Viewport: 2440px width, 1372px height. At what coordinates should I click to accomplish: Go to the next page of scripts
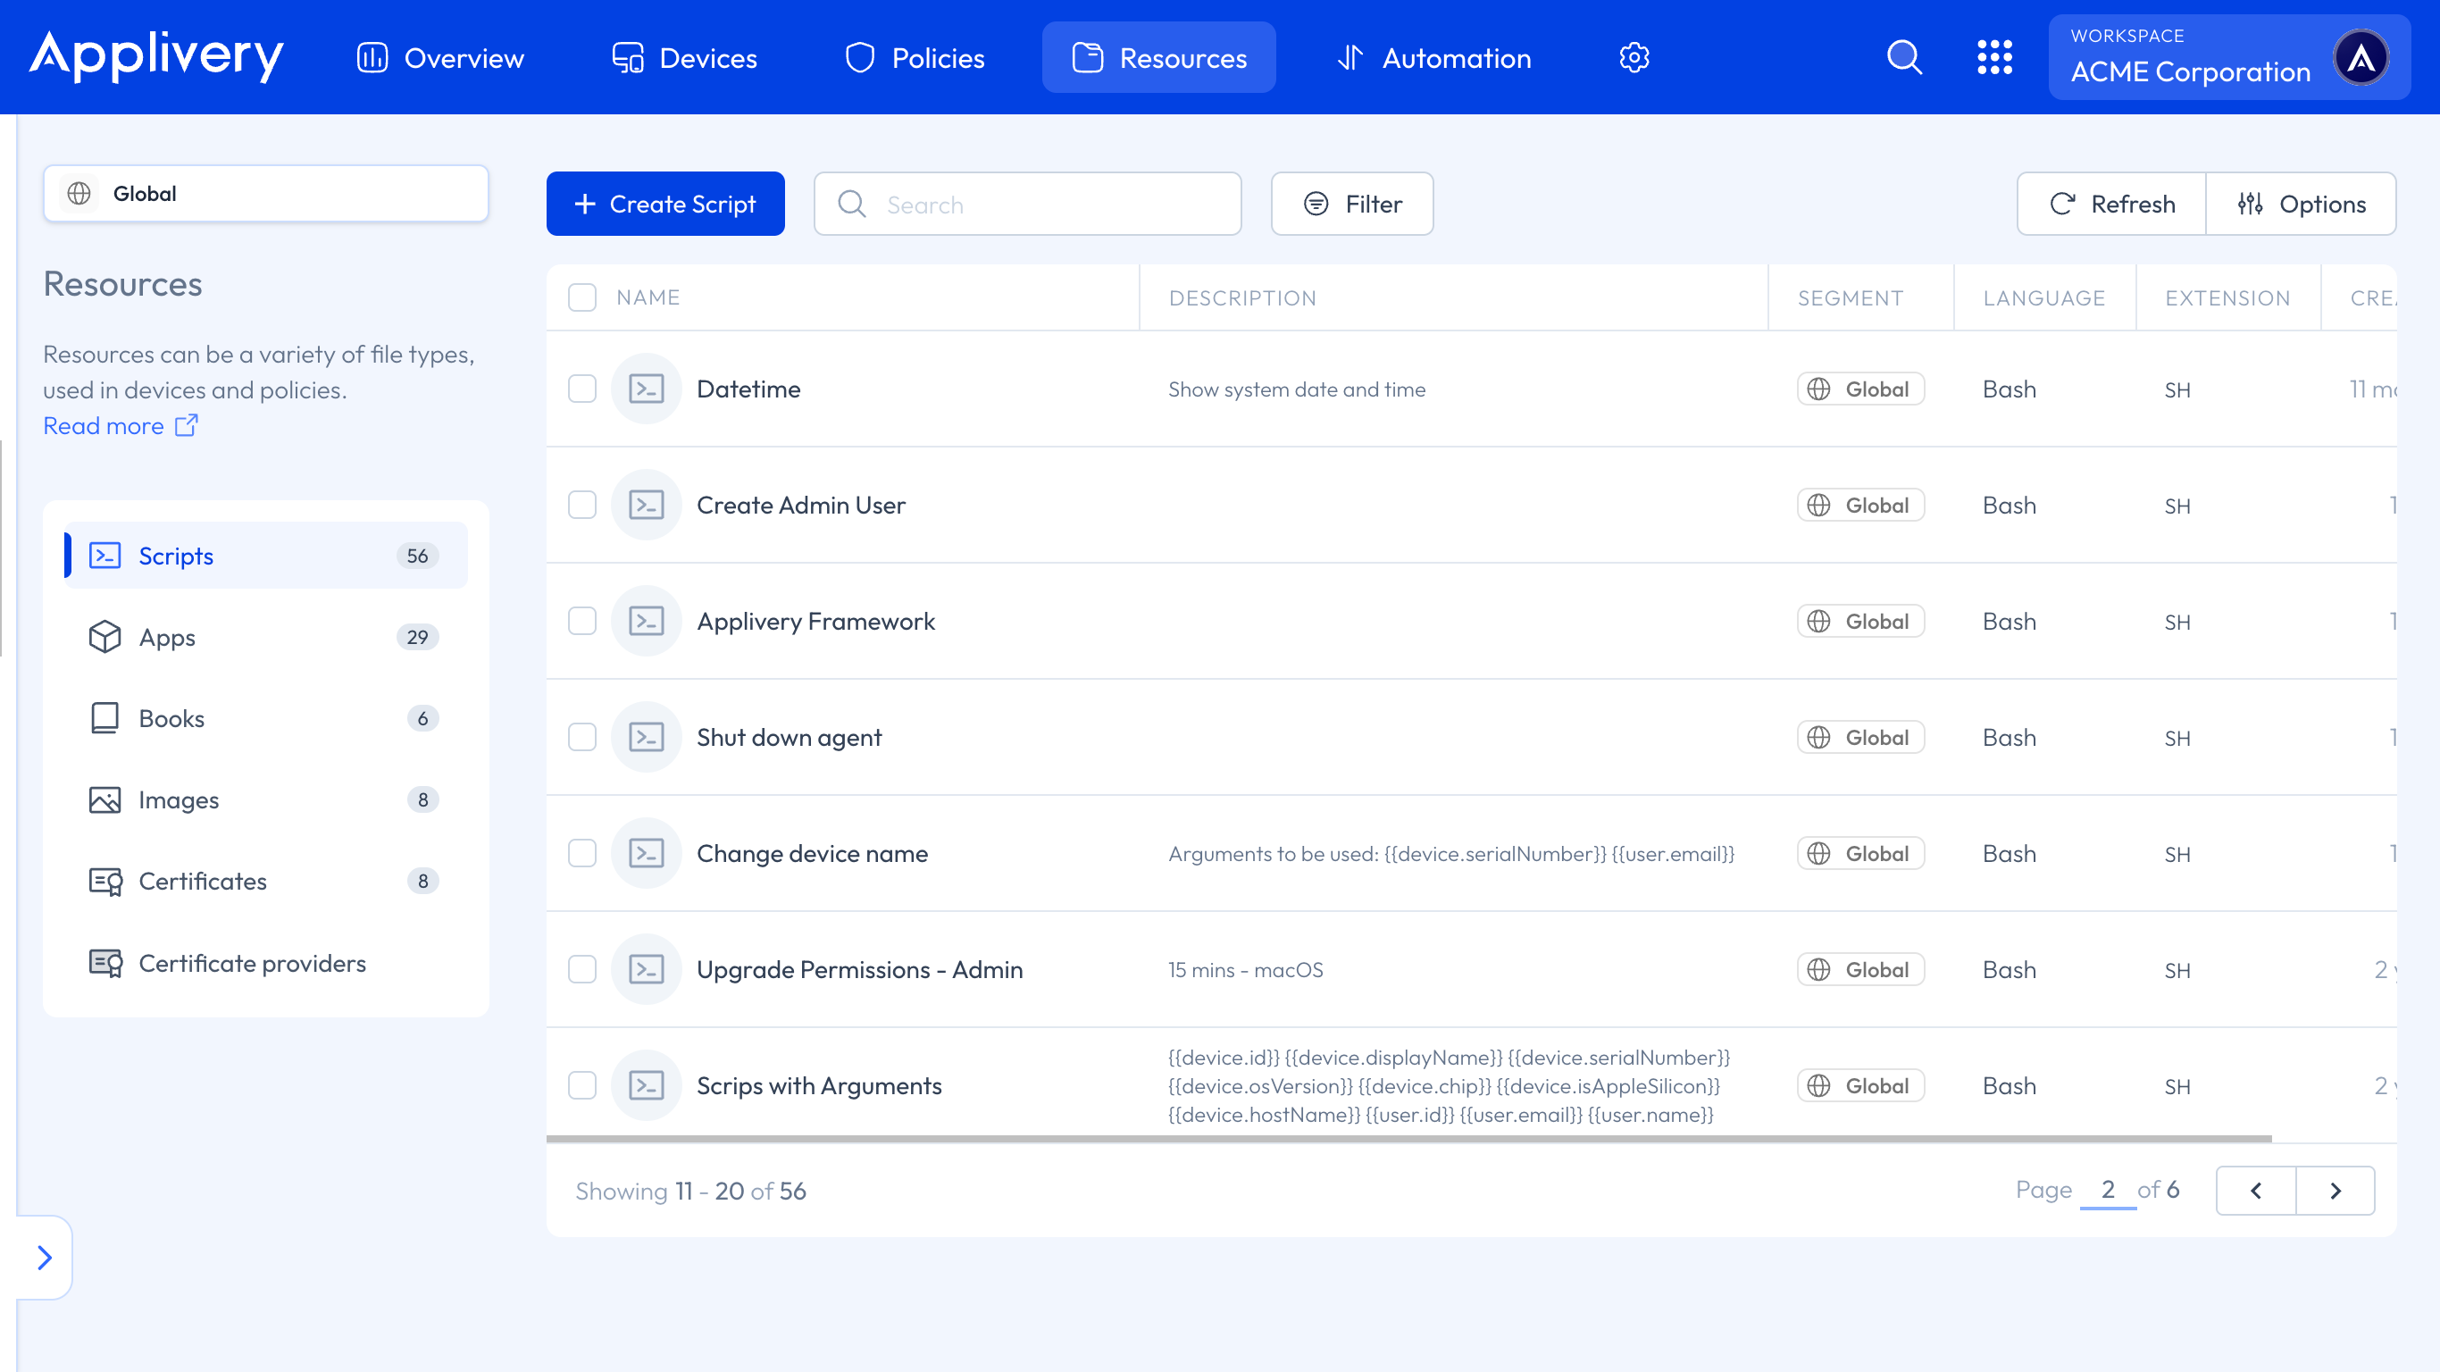point(2335,1190)
